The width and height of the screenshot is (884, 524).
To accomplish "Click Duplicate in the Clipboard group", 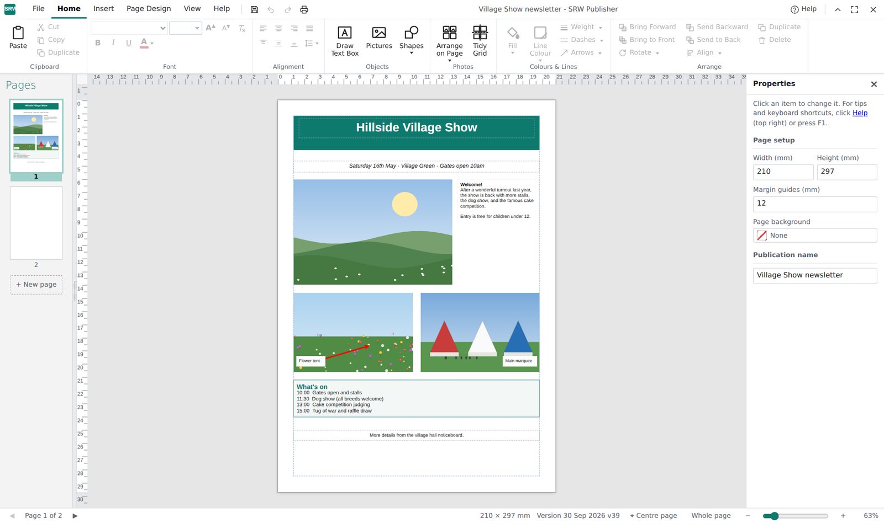I will (58, 52).
